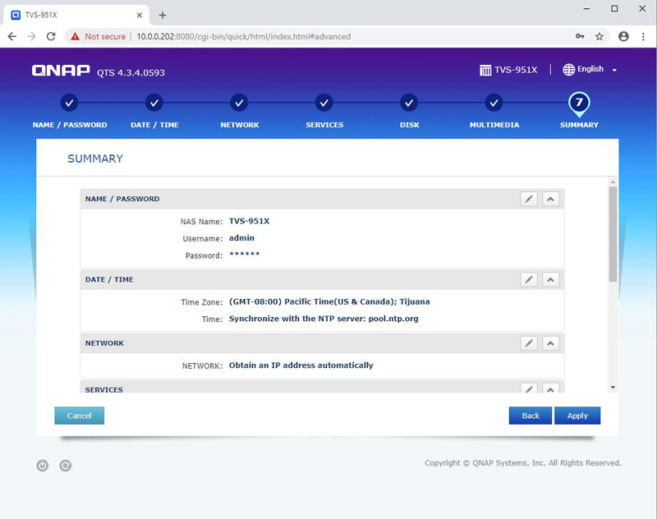Click the Cancel button

click(79, 416)
